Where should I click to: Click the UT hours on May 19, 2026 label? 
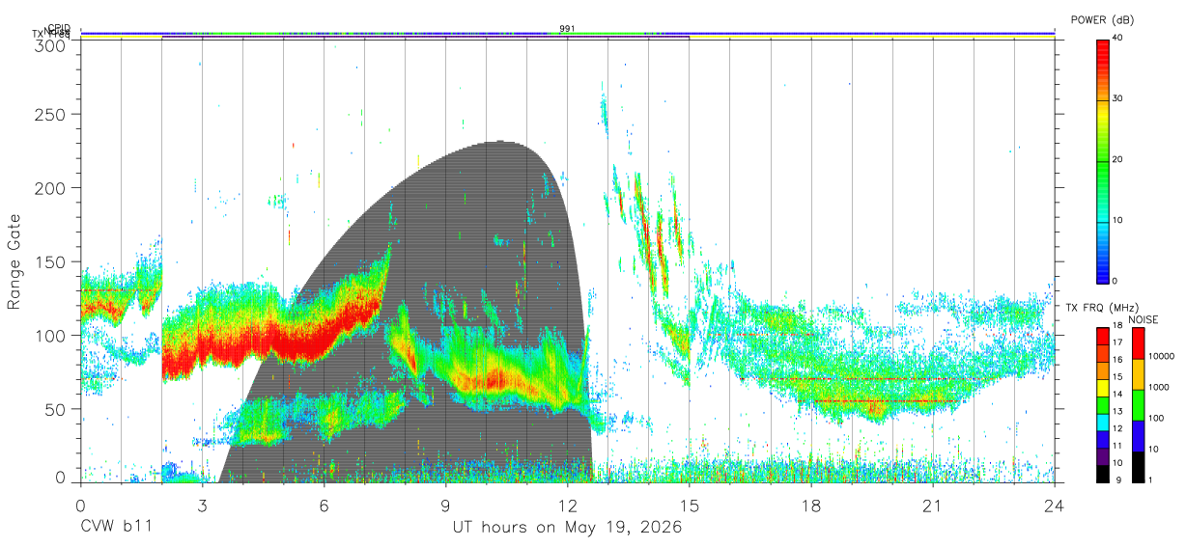[568, 528]
